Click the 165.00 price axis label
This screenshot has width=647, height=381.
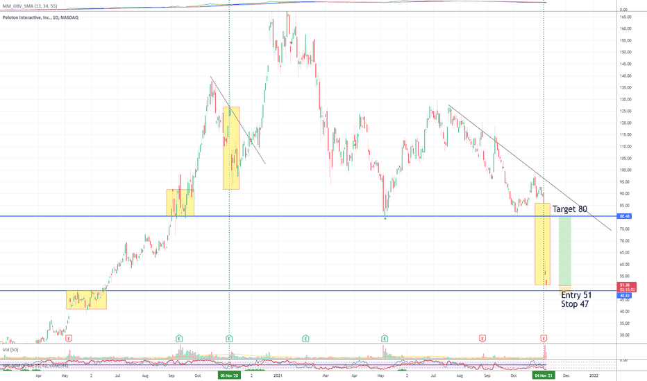coord(625,17)
